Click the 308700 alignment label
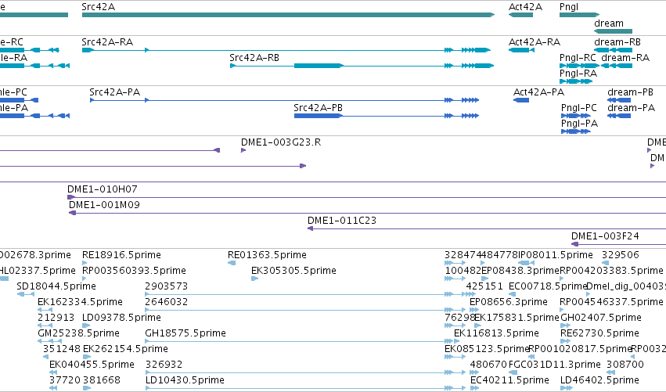The image size is (666, 392). 625,365
